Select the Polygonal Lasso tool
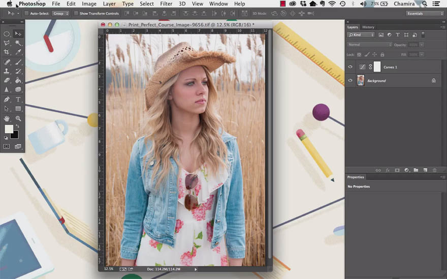The width and height of the screenshot is (447, 279). pyautogui.click(x=7, y=43)
